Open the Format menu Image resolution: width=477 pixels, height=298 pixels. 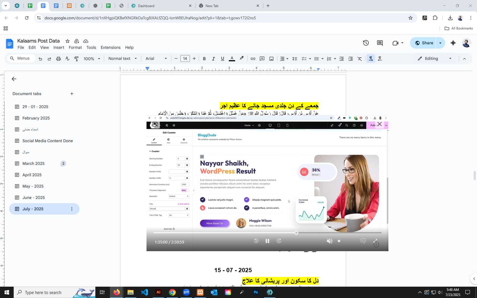pos(75,47)
